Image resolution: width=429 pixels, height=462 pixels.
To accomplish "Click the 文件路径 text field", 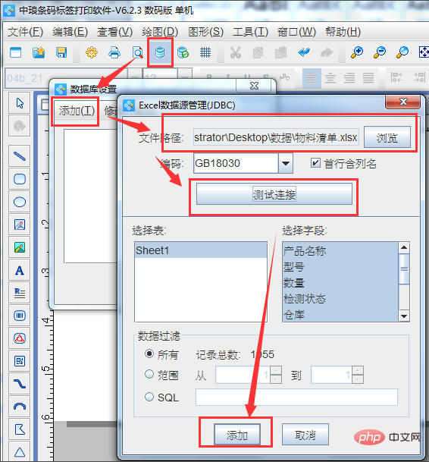I will pos(276,137).
